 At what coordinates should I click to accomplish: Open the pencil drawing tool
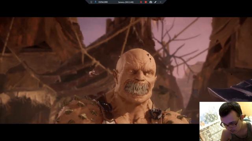click(156, 2)
